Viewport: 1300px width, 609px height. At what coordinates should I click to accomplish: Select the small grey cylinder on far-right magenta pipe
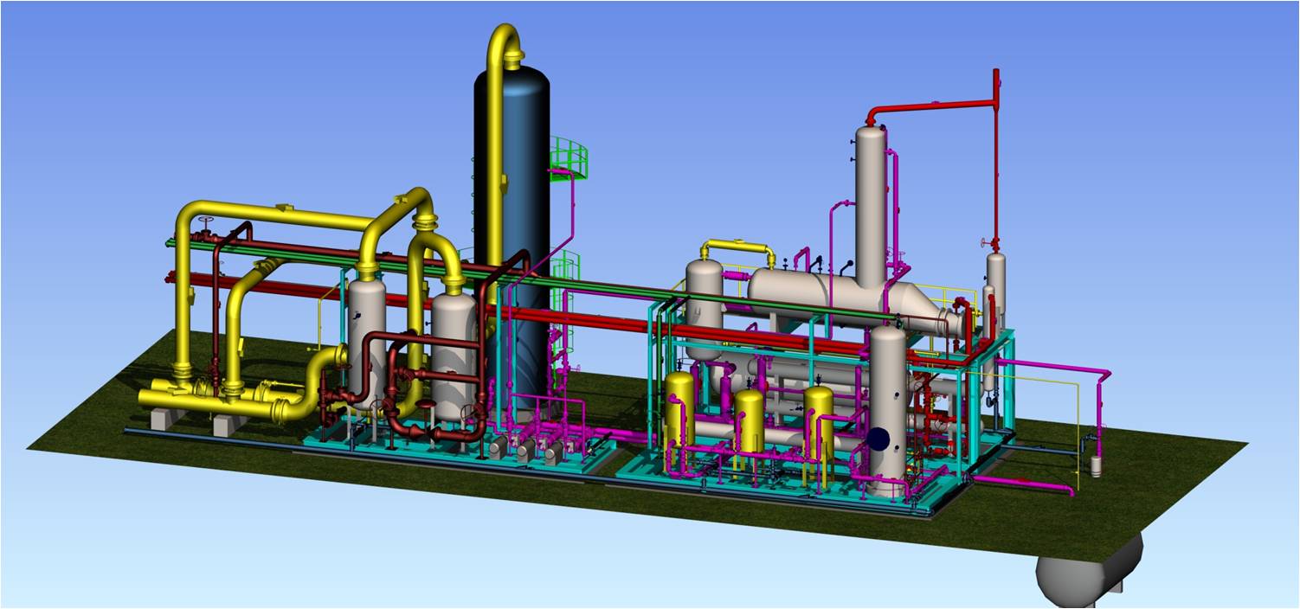coord(1096,465)
